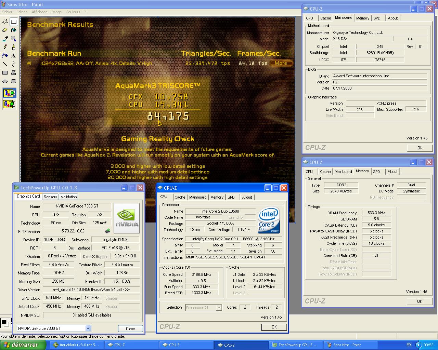Select the Curve tool in Paint
The width and height of the screenshot is (438, 350).
coord(14,64)
